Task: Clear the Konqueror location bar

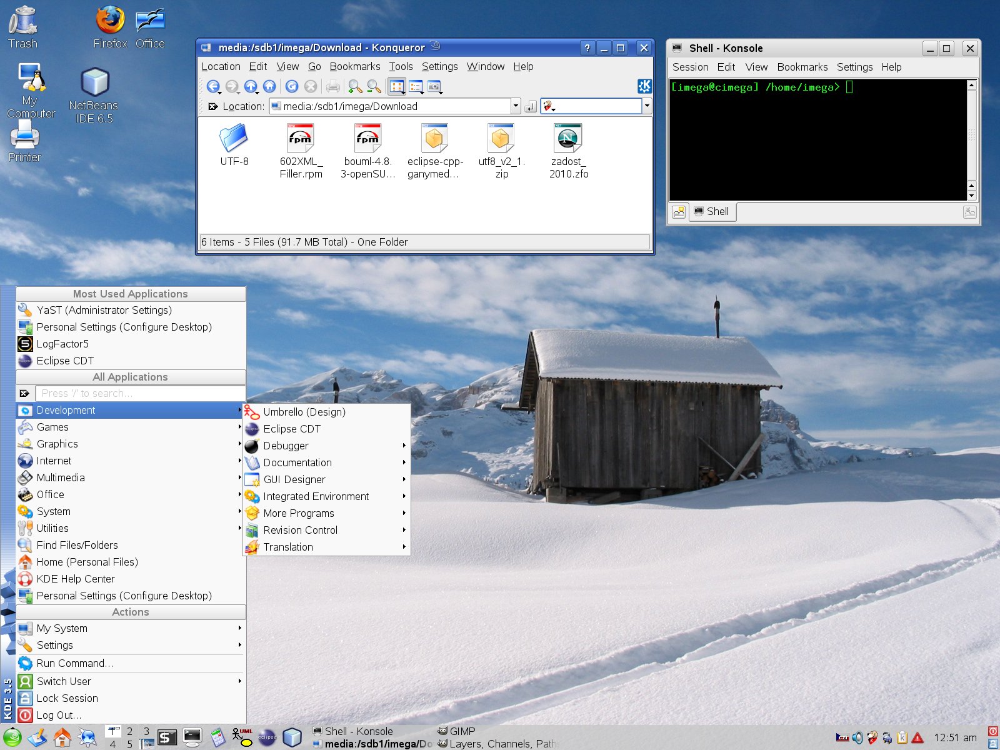Action: (213, 106)
